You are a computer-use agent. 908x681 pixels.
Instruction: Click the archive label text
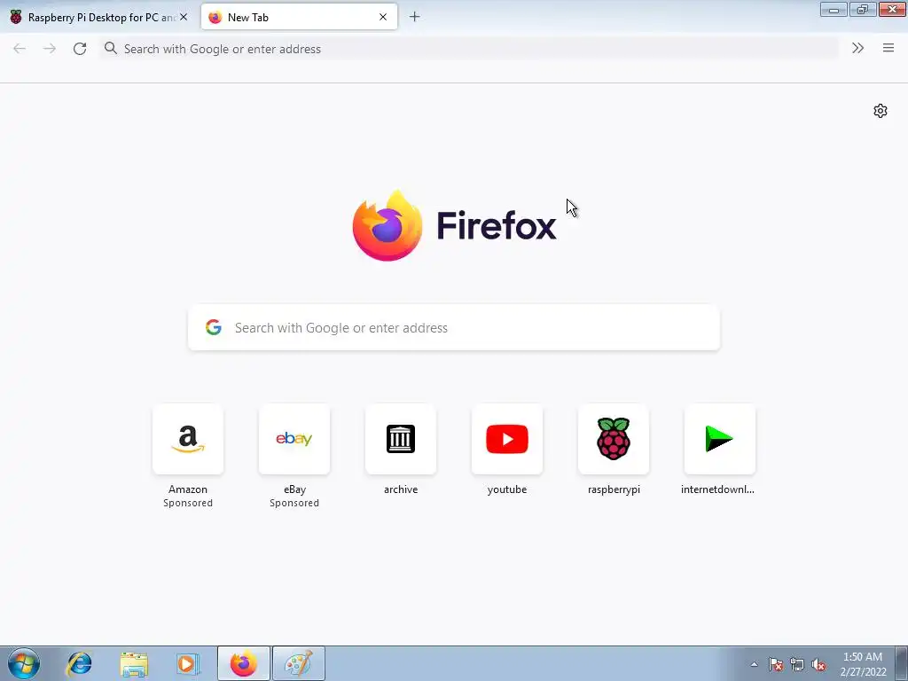[401, 489]
